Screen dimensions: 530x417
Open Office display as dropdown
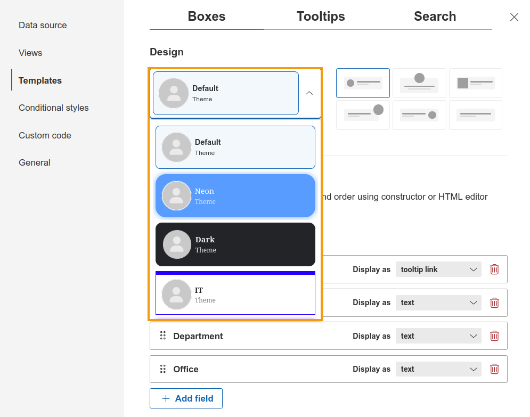[438, 369]
